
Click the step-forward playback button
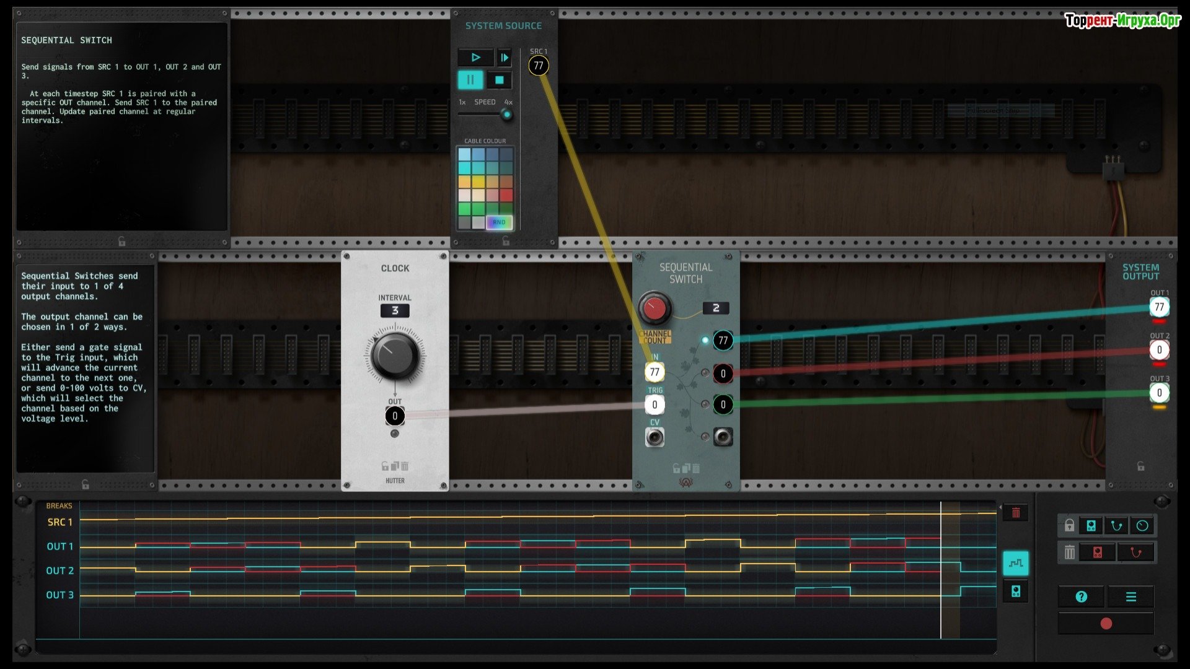point(505,58)
